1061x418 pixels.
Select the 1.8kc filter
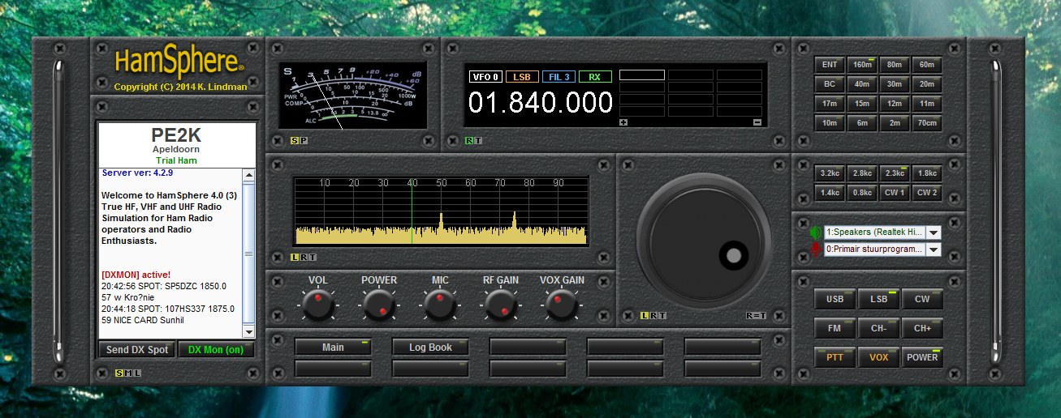click(927, 173)
